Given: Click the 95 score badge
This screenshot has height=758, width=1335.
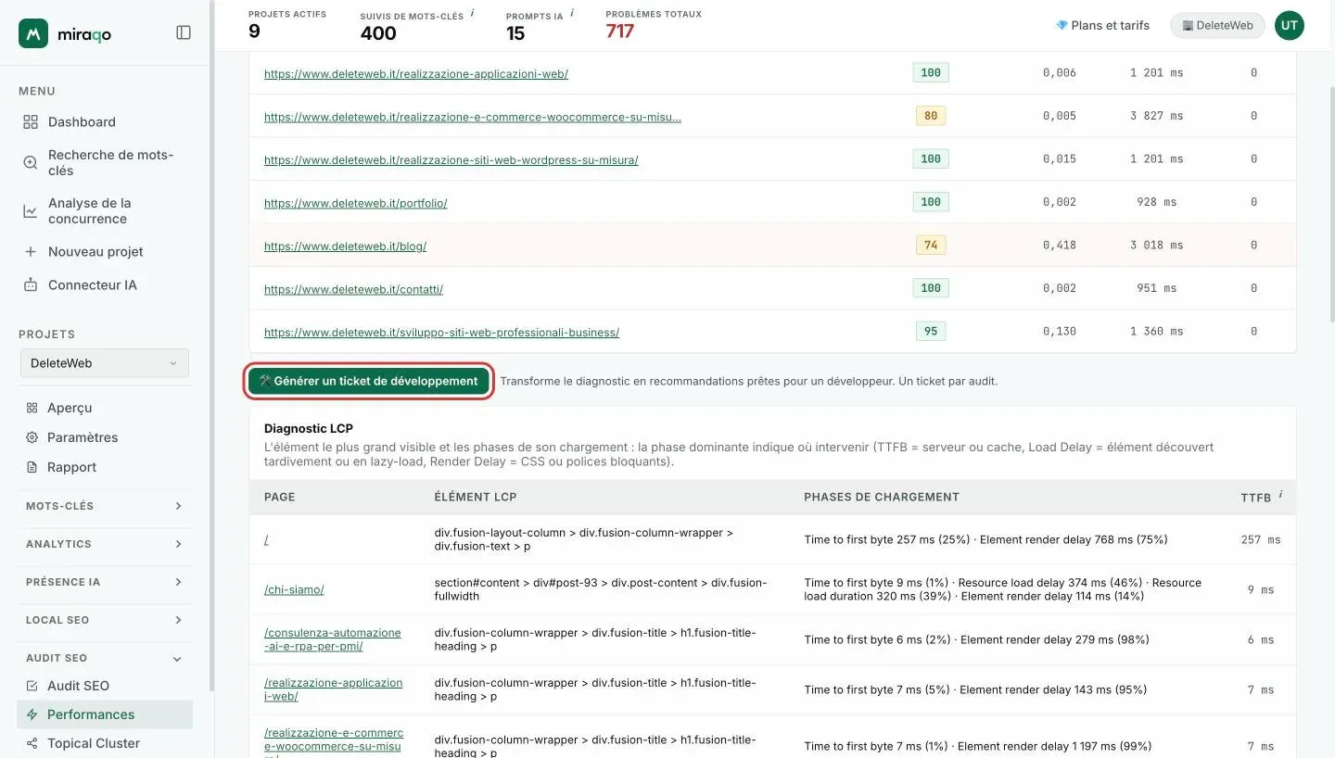Looking at the screenshot, I should (x=931, y=331).
